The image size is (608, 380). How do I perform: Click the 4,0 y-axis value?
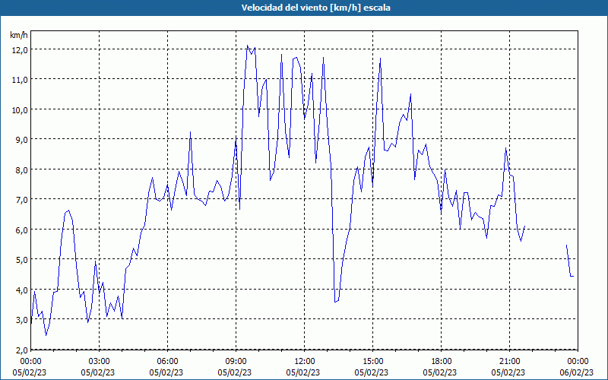pyautogui.click(x=21, y=290)
